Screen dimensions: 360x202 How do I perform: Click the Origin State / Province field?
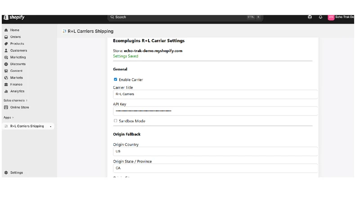pyautogui.click(x=216, y=168)
